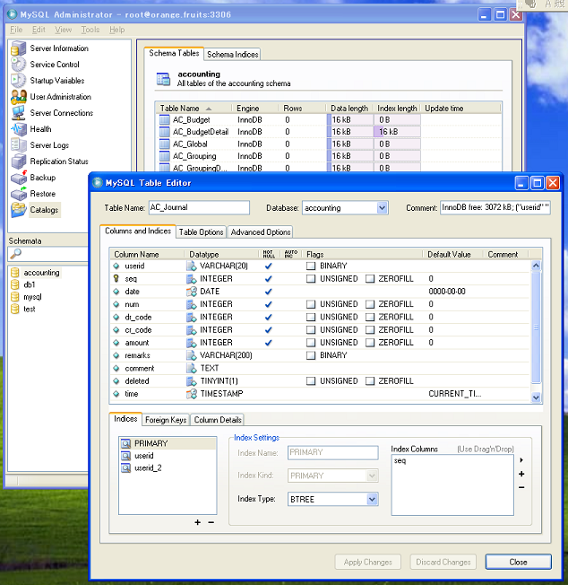This screenshot has width=568, height=585.
Task: Add index column with plus icon beside Index Columns
Action: 521,474
